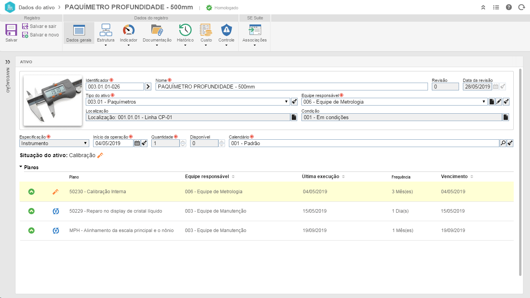Open the Equipe responsável dropdown
This screenshot has height=298, width=530.
click(x=484, y=102)
